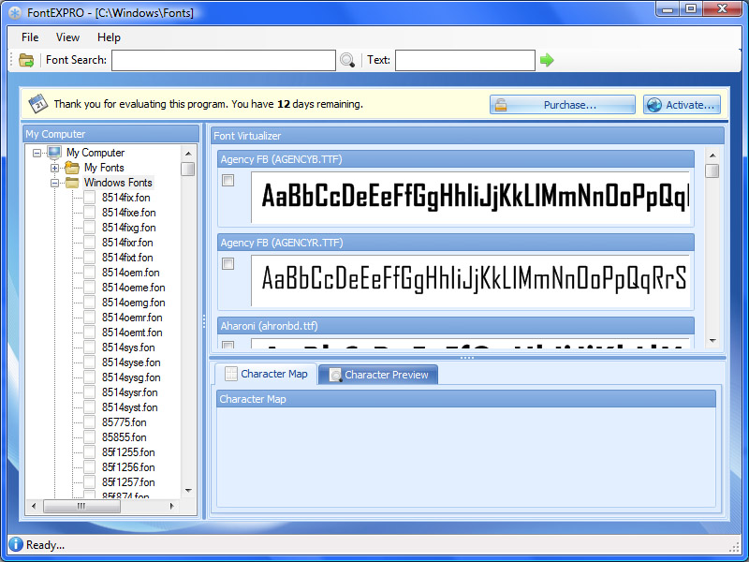Screen dimensions: 749x562
Task: Click the open folder toolbar icon
Action: tap(26, 60)
